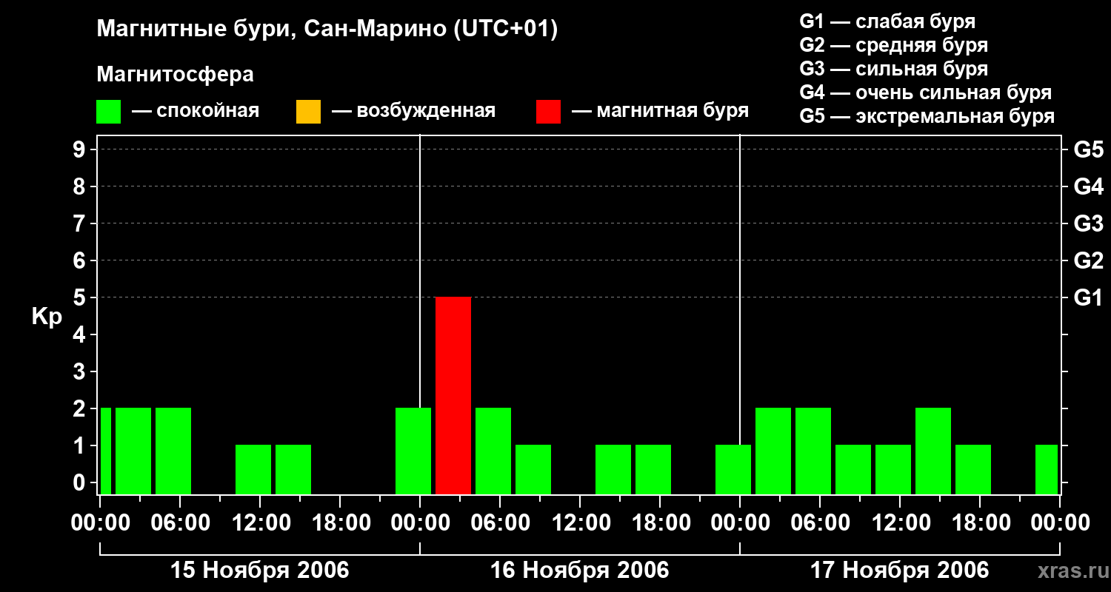Click the G3 label on the right axis
The width and height of the screenshot is (1111, 592).
1088,223
